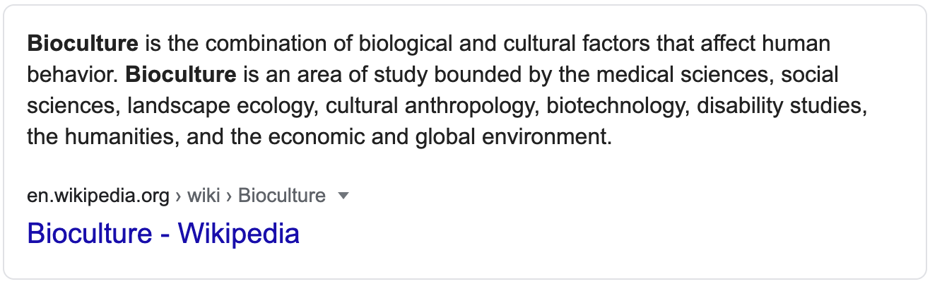
Task: Select the wiki segment of the breadcrumb
Action: (x=204, y=195)
